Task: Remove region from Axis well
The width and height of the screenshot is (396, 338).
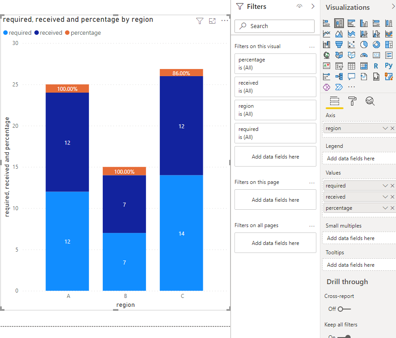Action: point(392,128)
